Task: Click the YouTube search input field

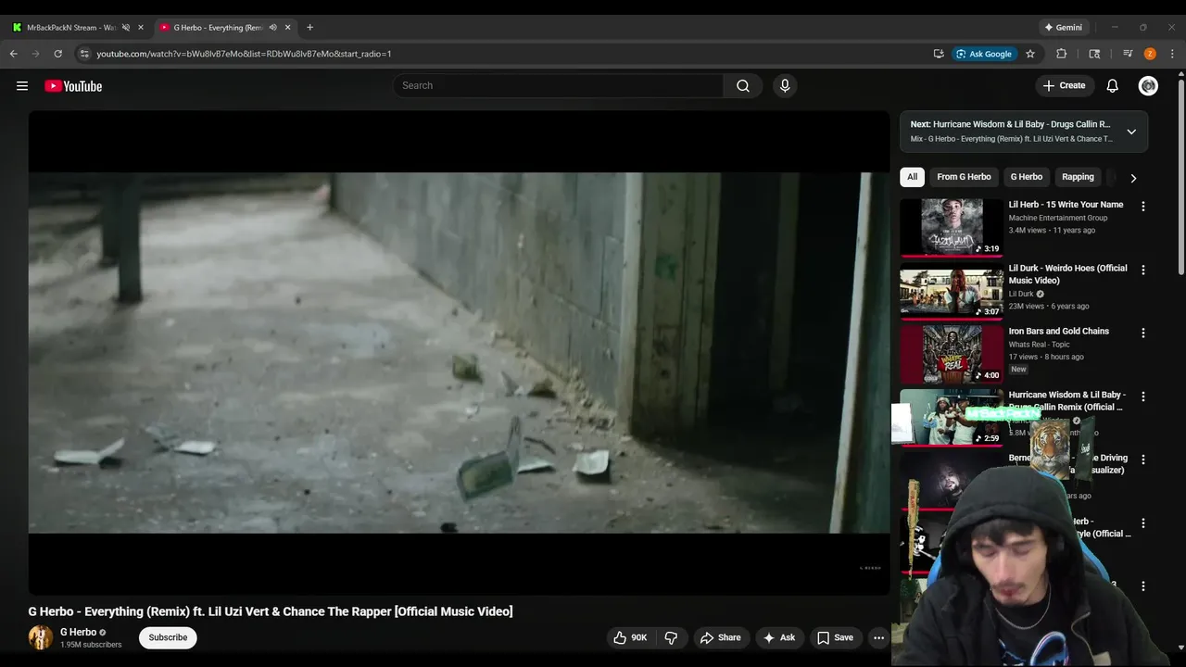Action: tap(559, 85)
